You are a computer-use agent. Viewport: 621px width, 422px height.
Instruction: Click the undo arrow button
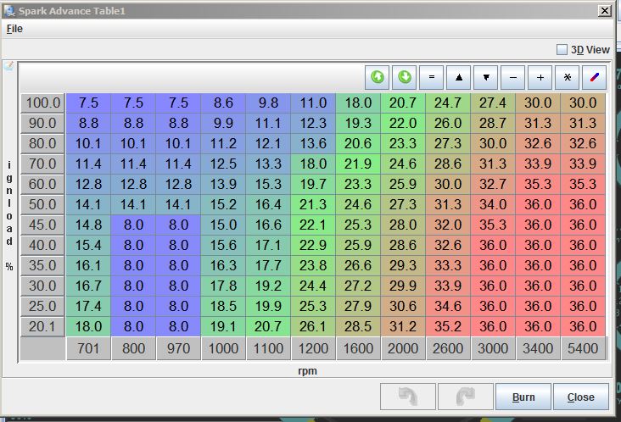[408, 397]
